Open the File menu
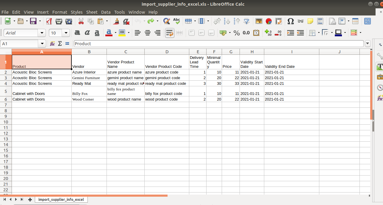This screenshot has width=383, height=205. tap(5, 12)
